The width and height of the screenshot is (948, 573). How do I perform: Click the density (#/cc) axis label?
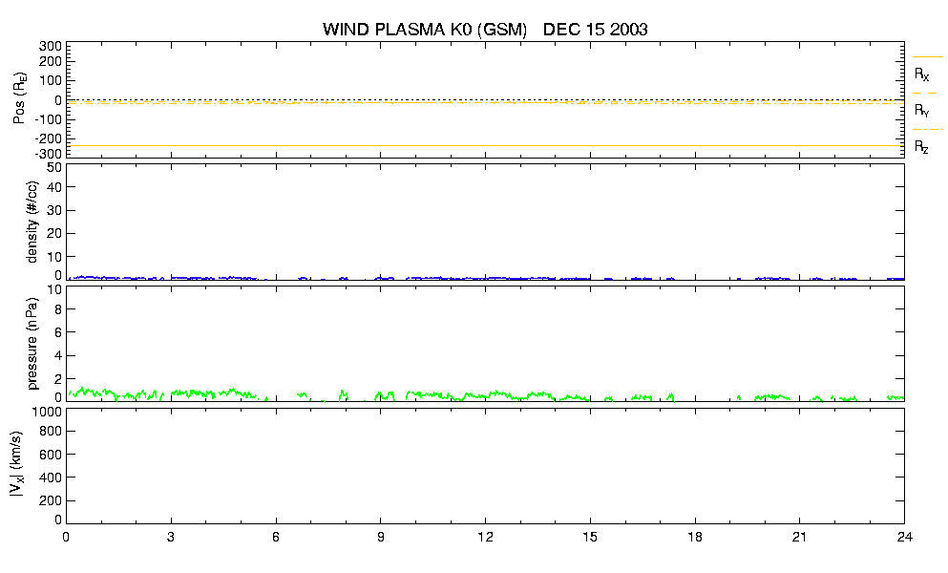point(32,222)
